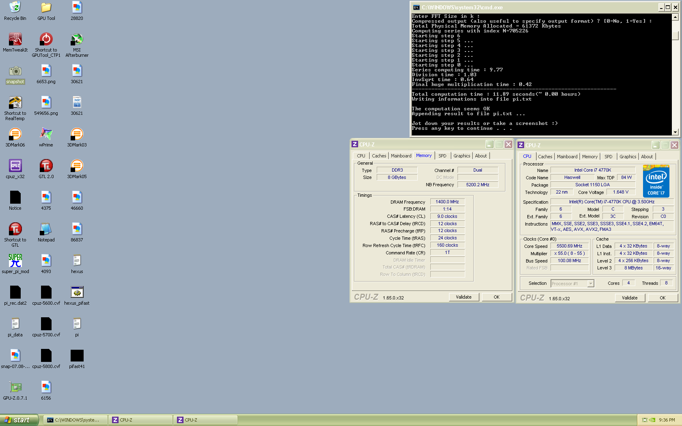This screenshot has height=426, width=682.
Task: Select the wPrime desktop icon
Action: click(46, 138)
